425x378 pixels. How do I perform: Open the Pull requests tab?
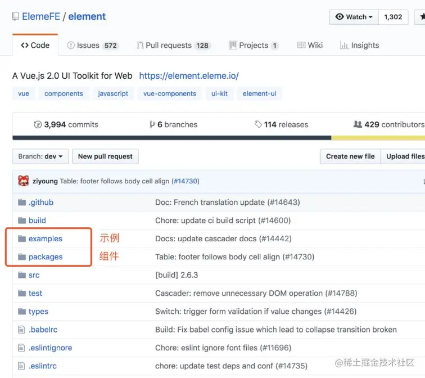tap(174, 46)
